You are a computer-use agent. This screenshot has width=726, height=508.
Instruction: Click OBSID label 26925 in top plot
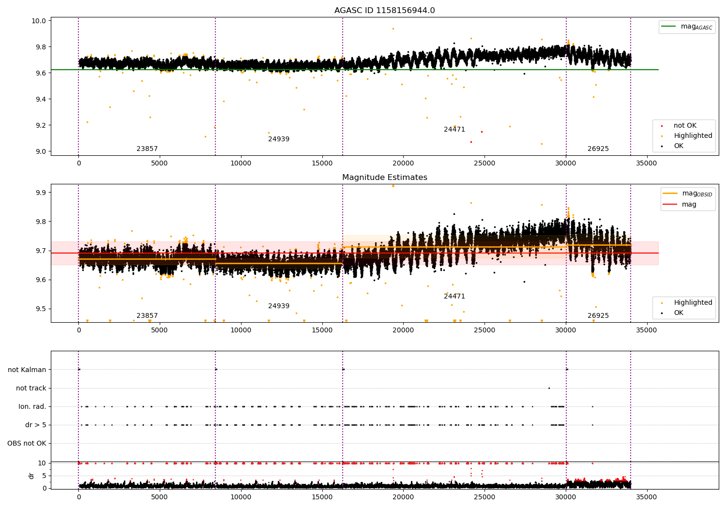(x=598, y=149)
